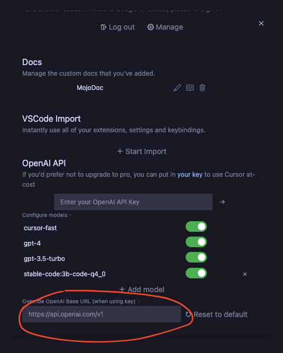Image resolution: width=283 pixels, height=353 pixels.
Task: Open the 'your key' link
Action: 190,175
